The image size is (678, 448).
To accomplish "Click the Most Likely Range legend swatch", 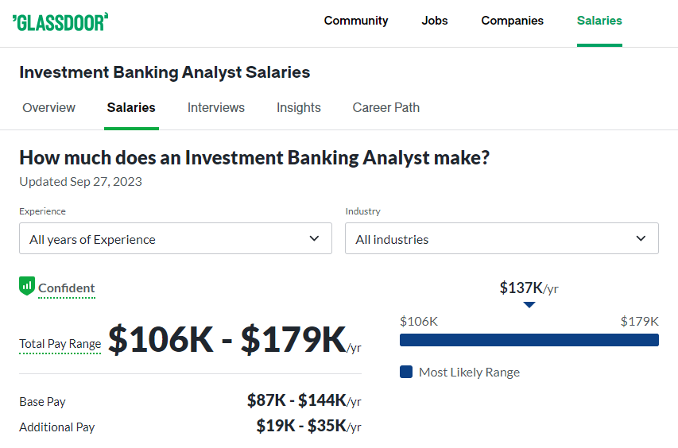I will click(x=406, y=372).
